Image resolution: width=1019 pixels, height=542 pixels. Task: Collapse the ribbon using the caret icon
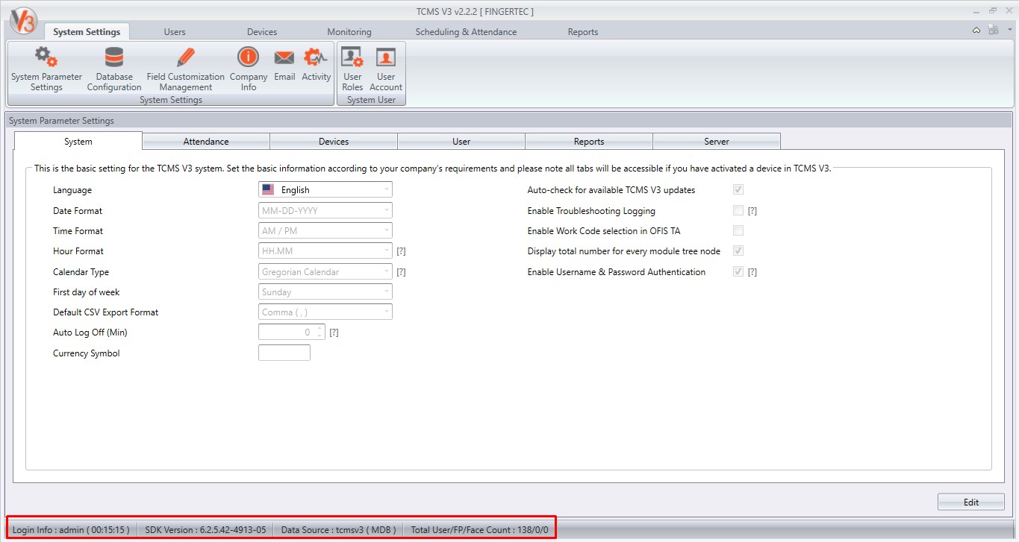[x=976, y=31]
